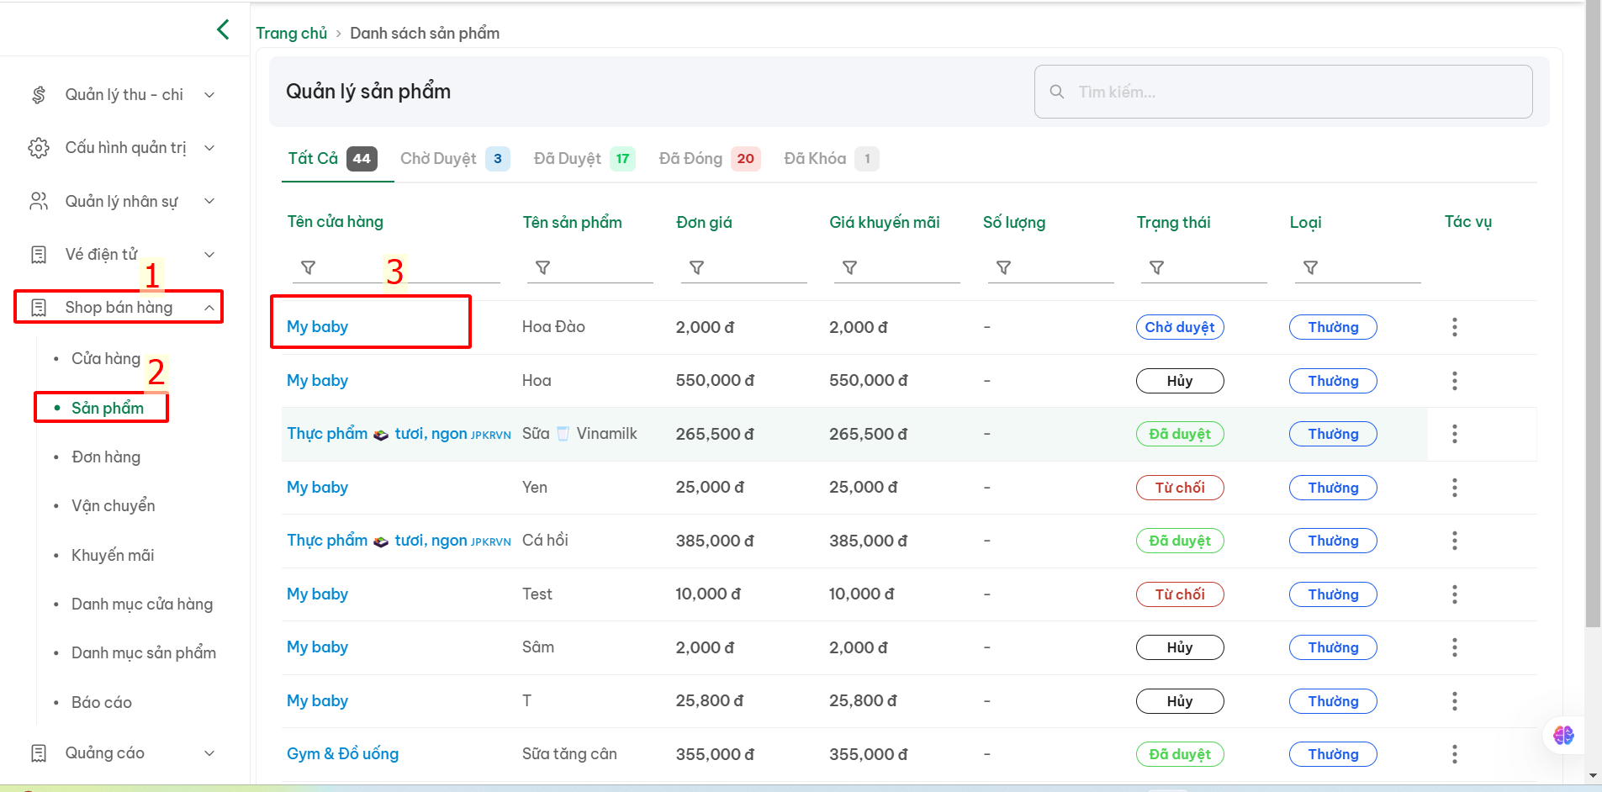
Task: Open filter for Giá khuyến mãi column
Action: tap(850, 267)
